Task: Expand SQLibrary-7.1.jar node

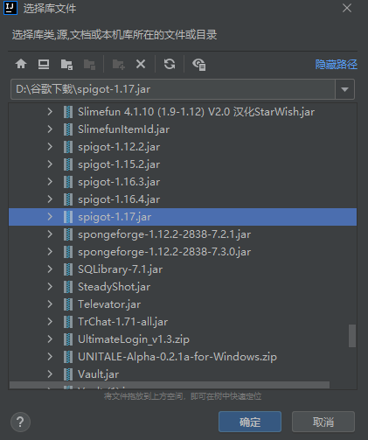Action: click(50, 269)
